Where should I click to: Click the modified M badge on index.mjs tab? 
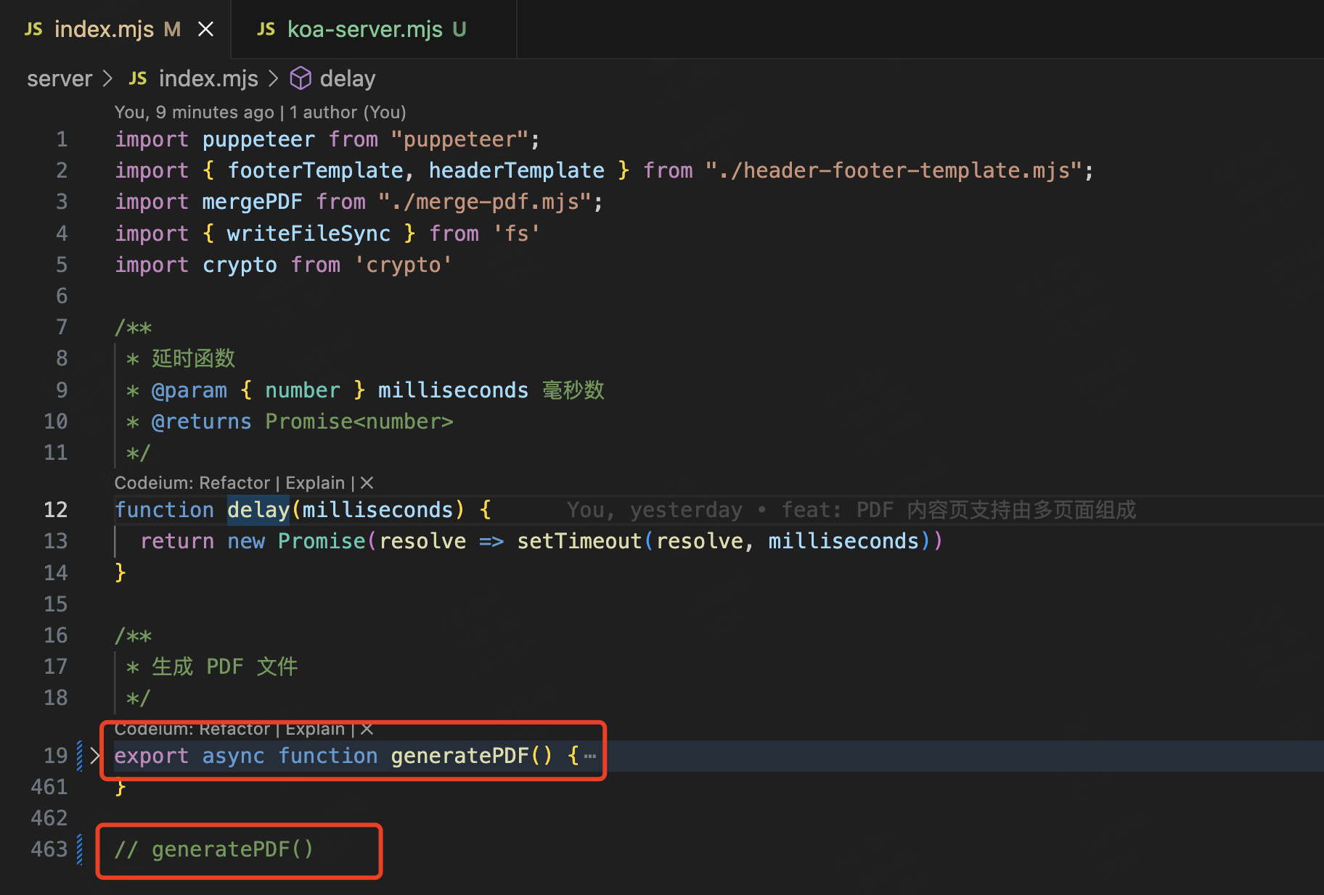pos(172,29)
